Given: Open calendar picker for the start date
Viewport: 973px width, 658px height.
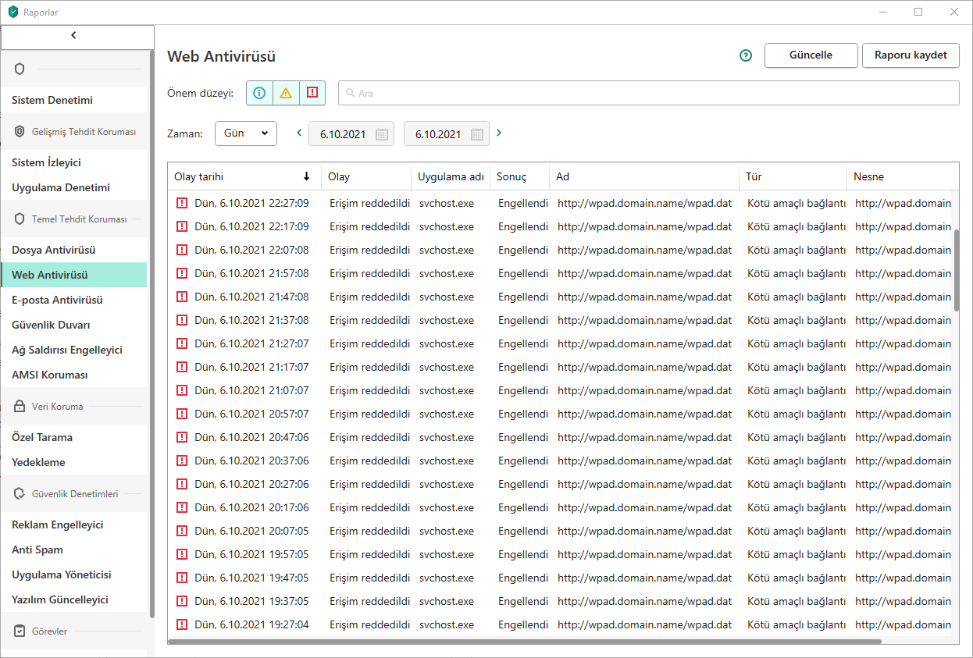Looking at the screenshot, I should 381,134.
